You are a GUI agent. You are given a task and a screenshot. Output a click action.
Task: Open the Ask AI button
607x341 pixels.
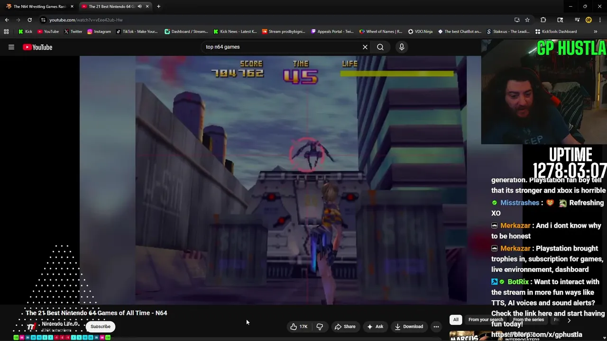tap(375, 326)
